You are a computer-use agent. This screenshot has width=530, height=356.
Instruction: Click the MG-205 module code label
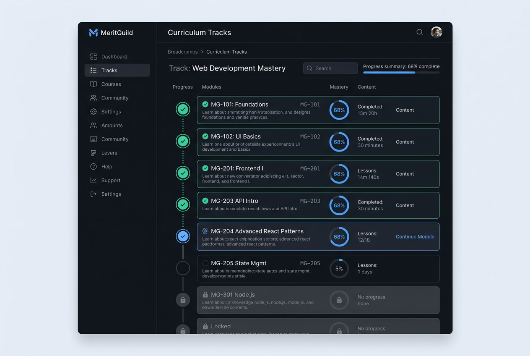310,263
